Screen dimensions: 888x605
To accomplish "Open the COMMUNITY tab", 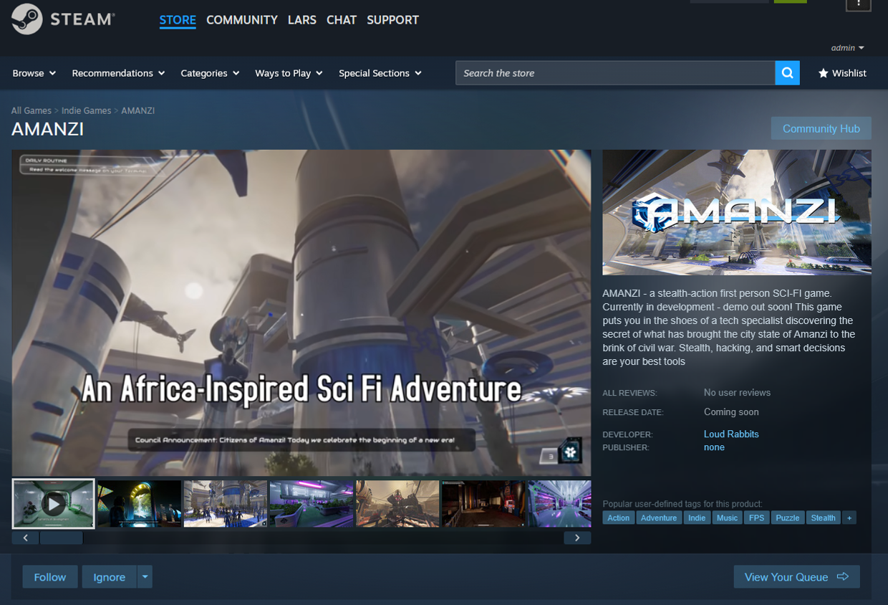I will tap(242, 20).
